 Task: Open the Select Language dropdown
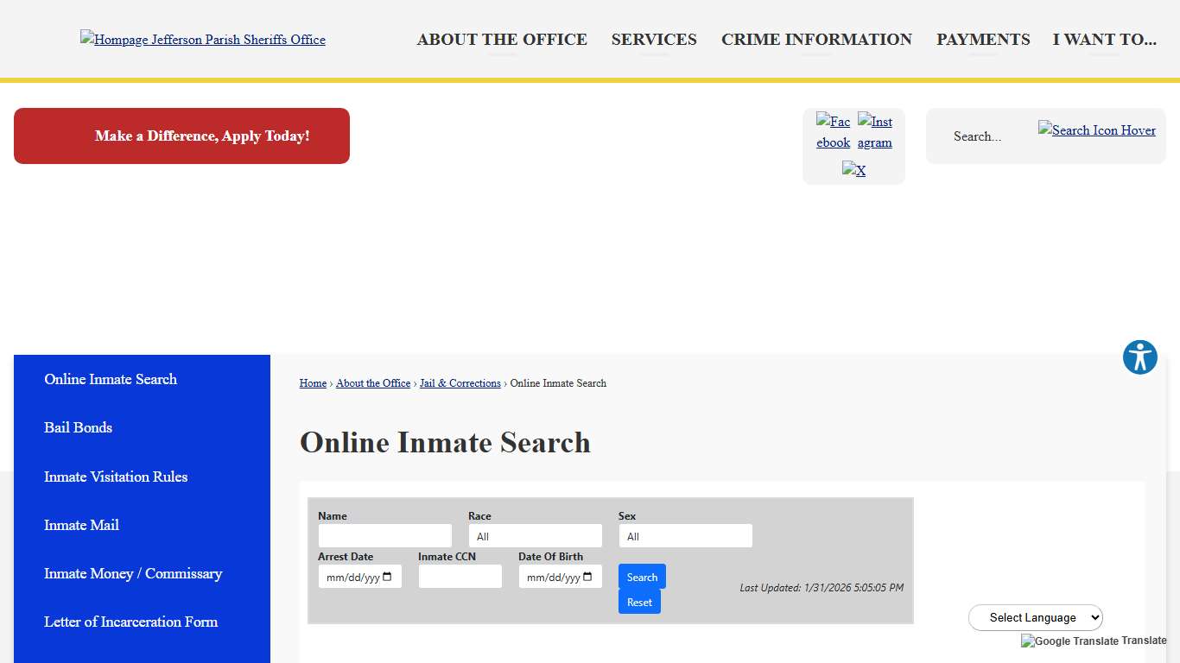click(1035, 617)
